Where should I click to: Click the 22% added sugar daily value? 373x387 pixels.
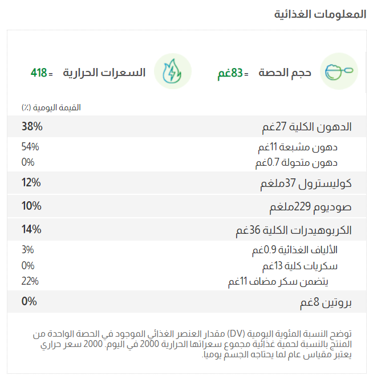(30, 281)
